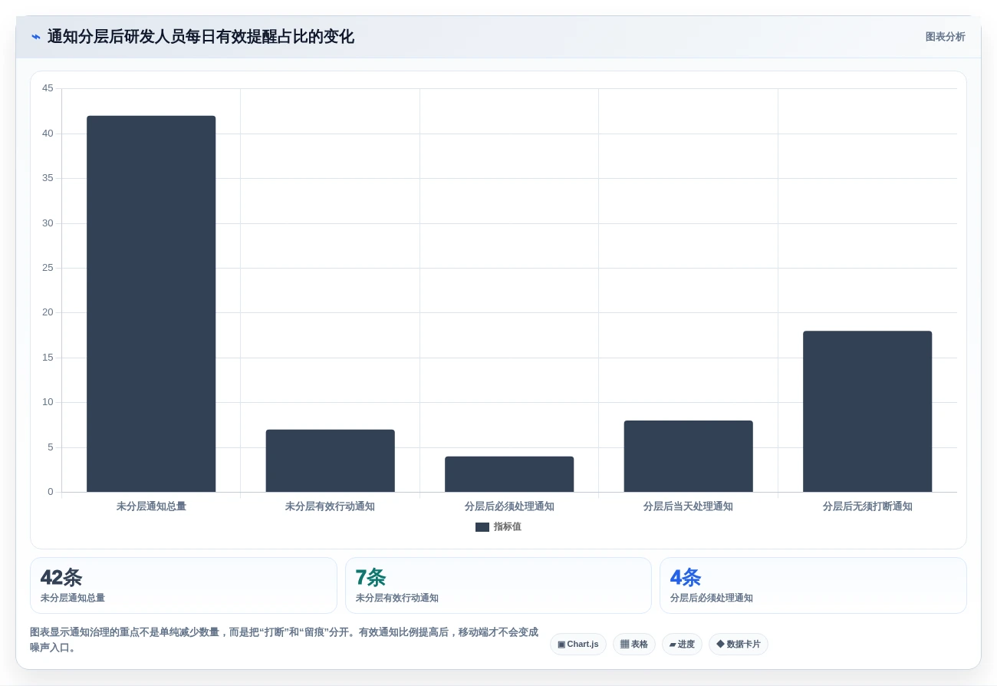
Task: Click the 未分层有效行动通知 bar
Action: [330, 460]
